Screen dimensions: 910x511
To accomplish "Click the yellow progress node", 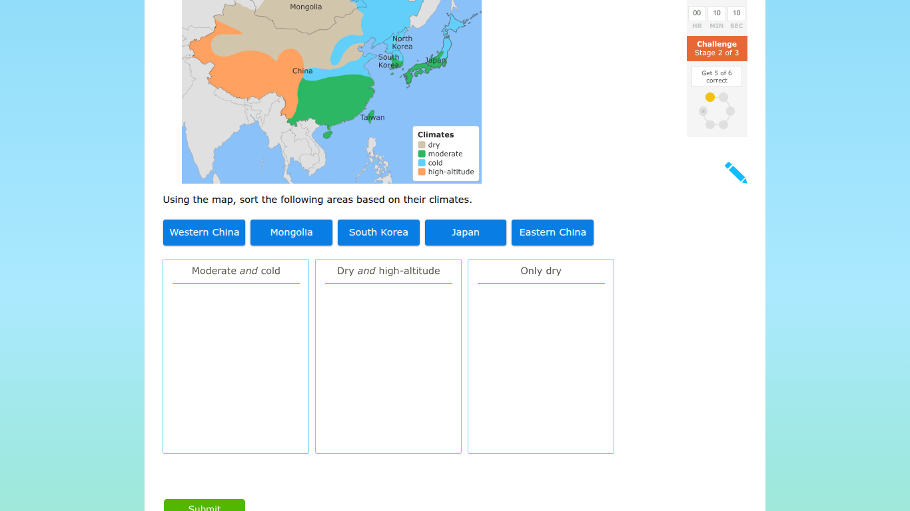I will 710,96.
